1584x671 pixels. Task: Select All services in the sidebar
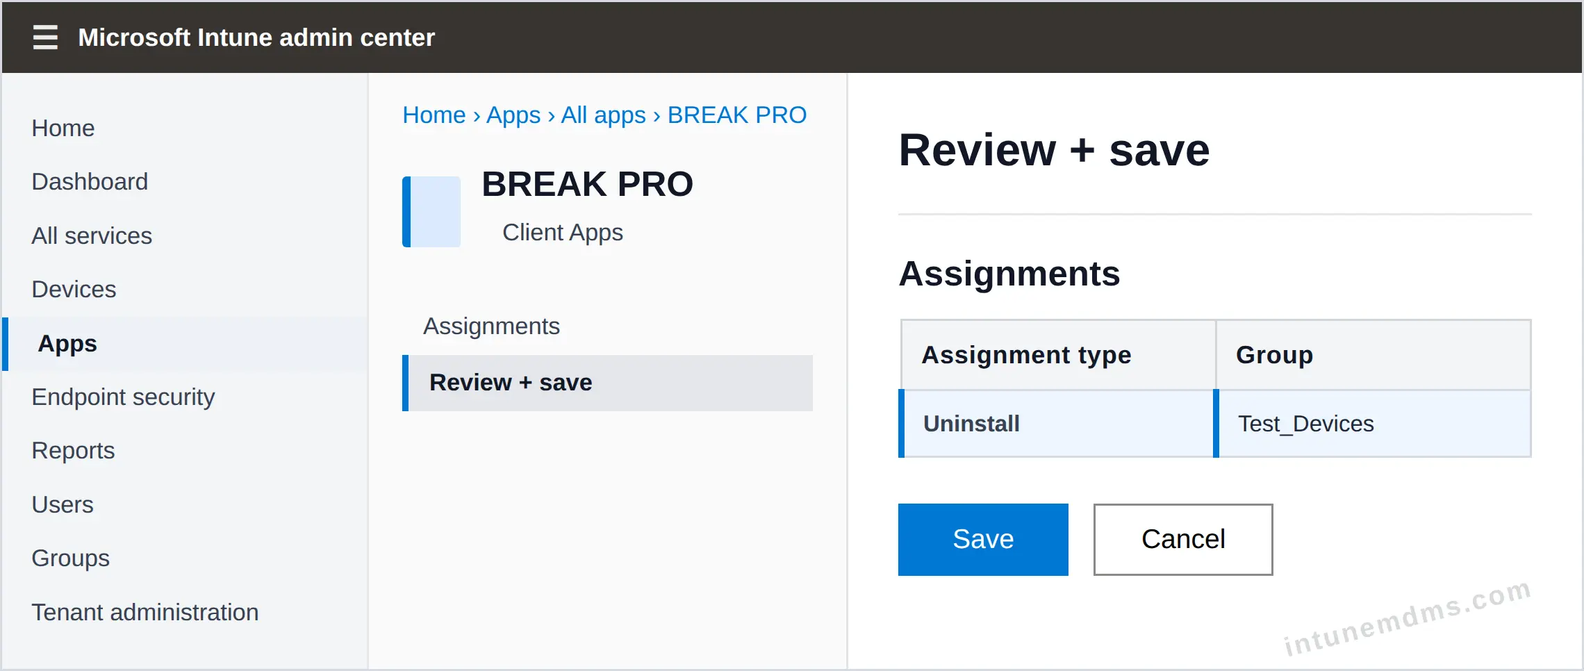(x=92, y=236)
